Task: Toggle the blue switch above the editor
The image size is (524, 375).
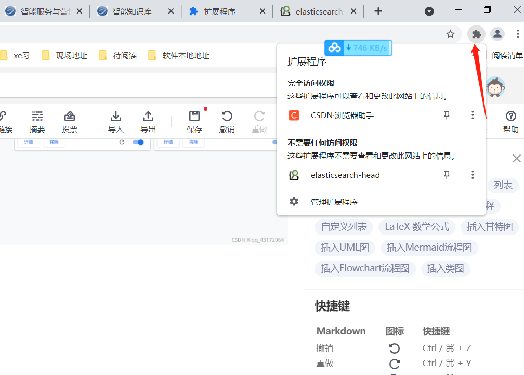Action: pos(137,142)
